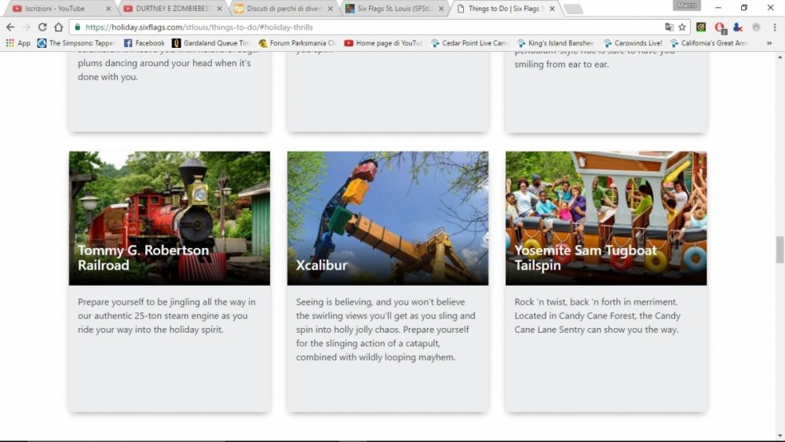Screen dimensions: 785x442
Task: Expand the hidden bookmarks overflow chevron
Action: [769, 43]
